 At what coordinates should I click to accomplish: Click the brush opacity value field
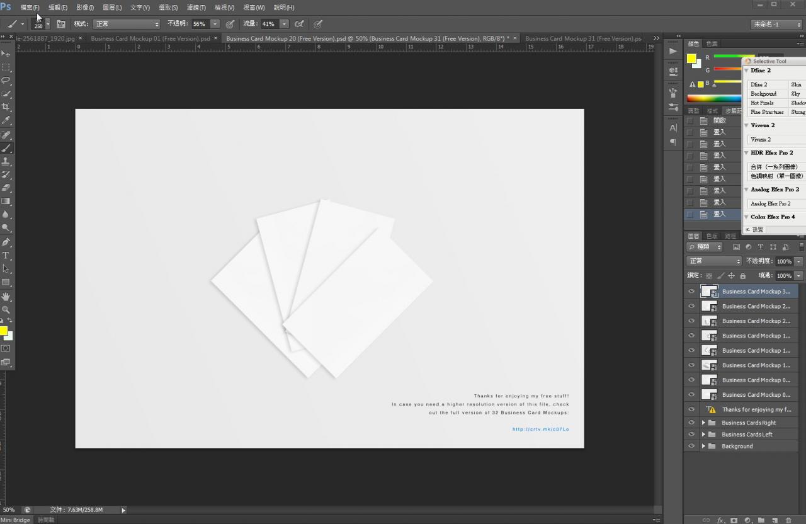click(200, 24)
